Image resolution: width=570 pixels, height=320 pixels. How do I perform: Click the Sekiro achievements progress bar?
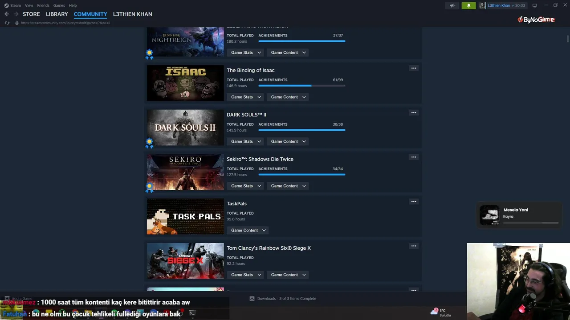coord(301,174)
